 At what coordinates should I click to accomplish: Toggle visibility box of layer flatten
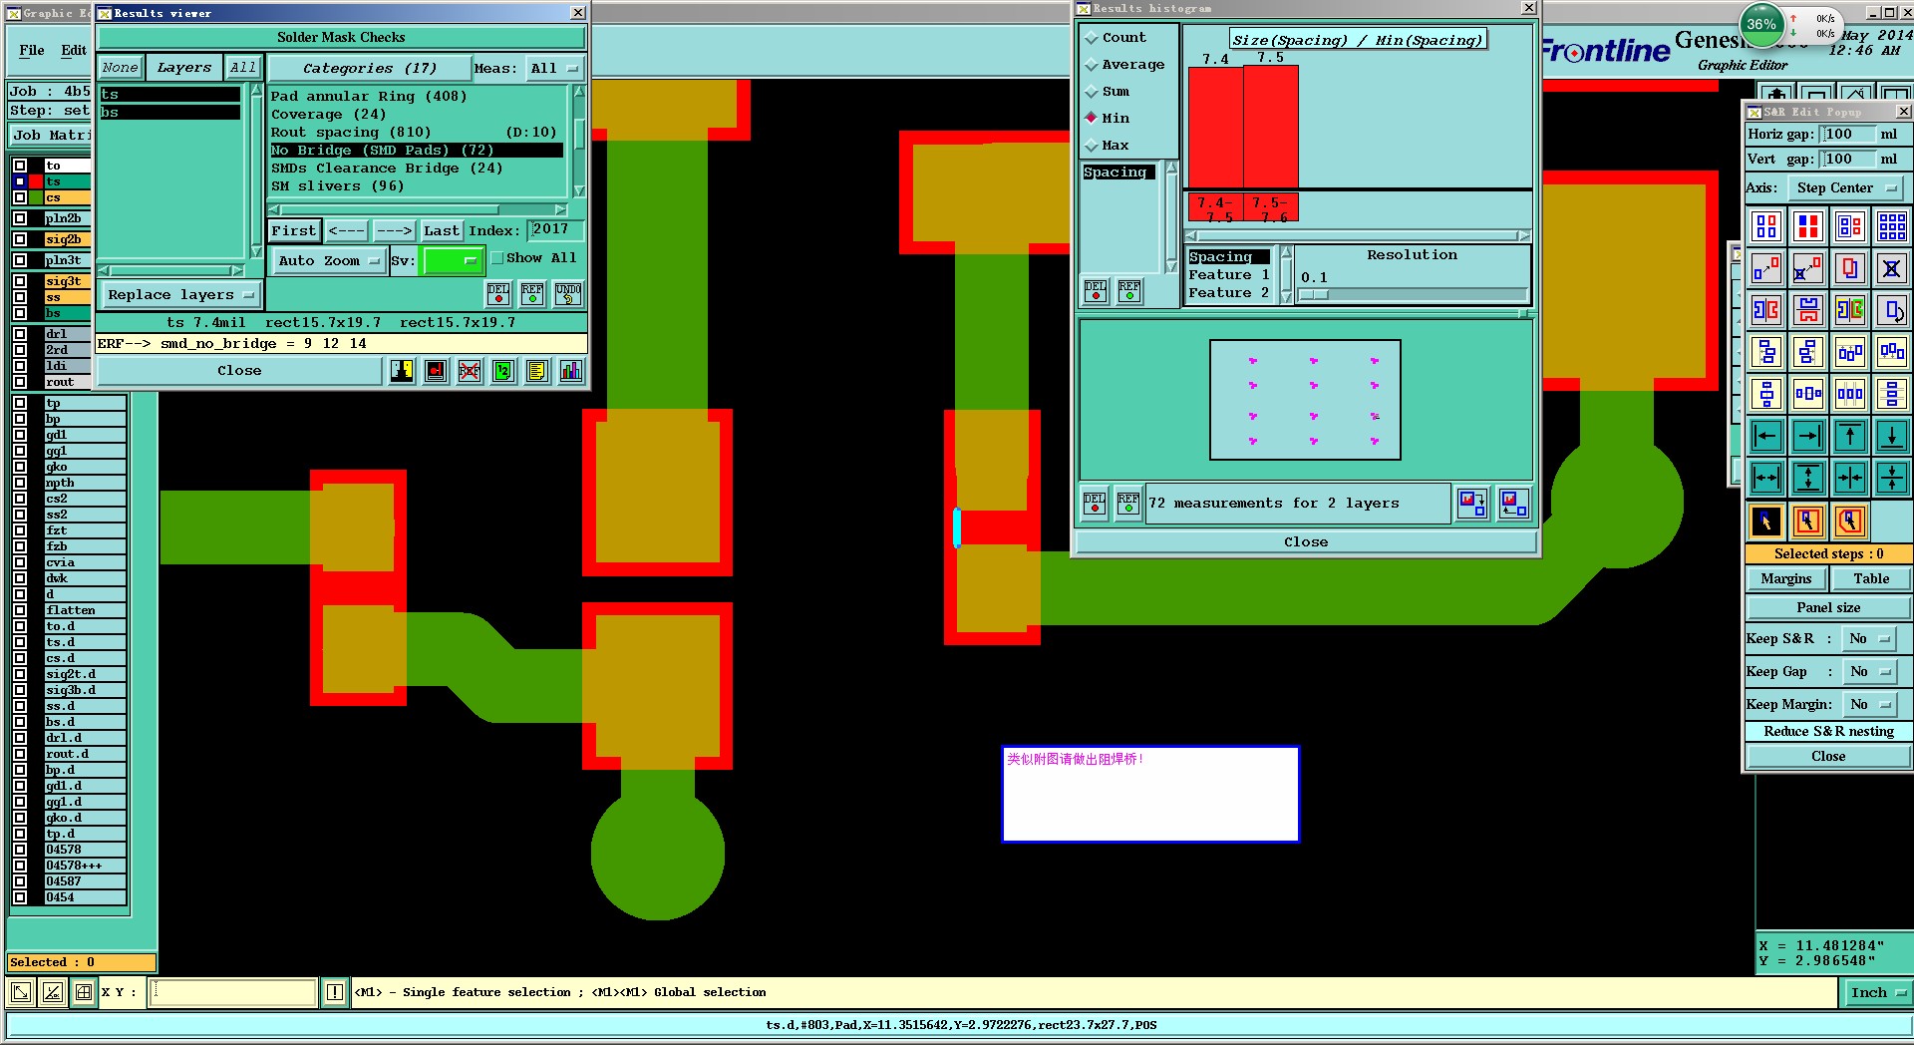pyautogui.click(x=20, y=610)
